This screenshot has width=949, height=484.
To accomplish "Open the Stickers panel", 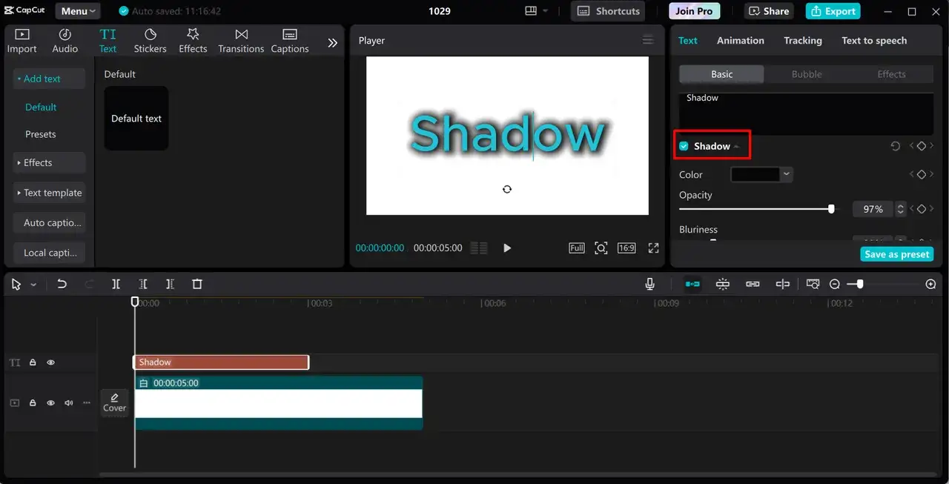I will (x=150, y=41).
